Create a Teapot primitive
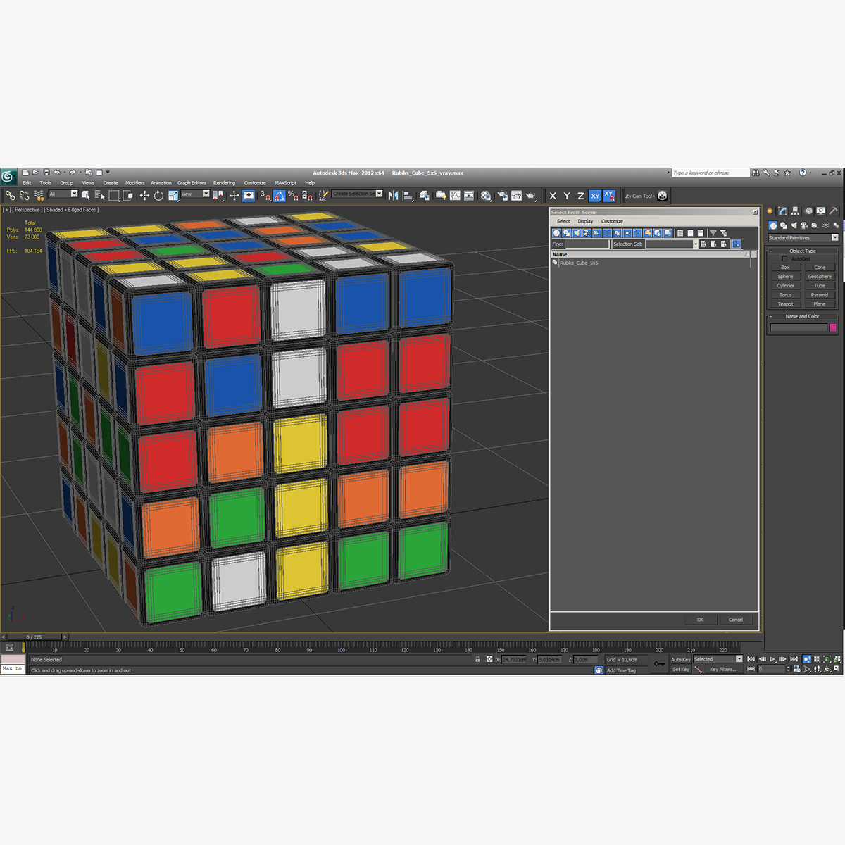Viewport: 845px width, 845px height. (785, 304)
